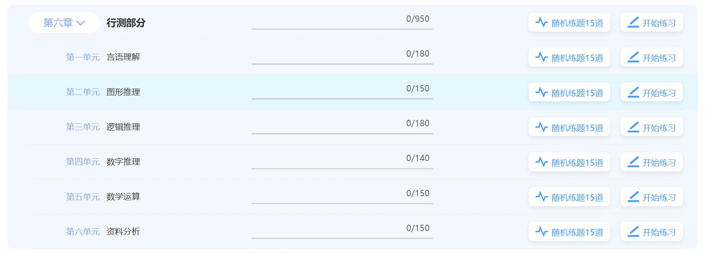This screenshot has width=707, height=254.
Task: Click the pencil icon in 行测部分 row
Action: [633, 22]
